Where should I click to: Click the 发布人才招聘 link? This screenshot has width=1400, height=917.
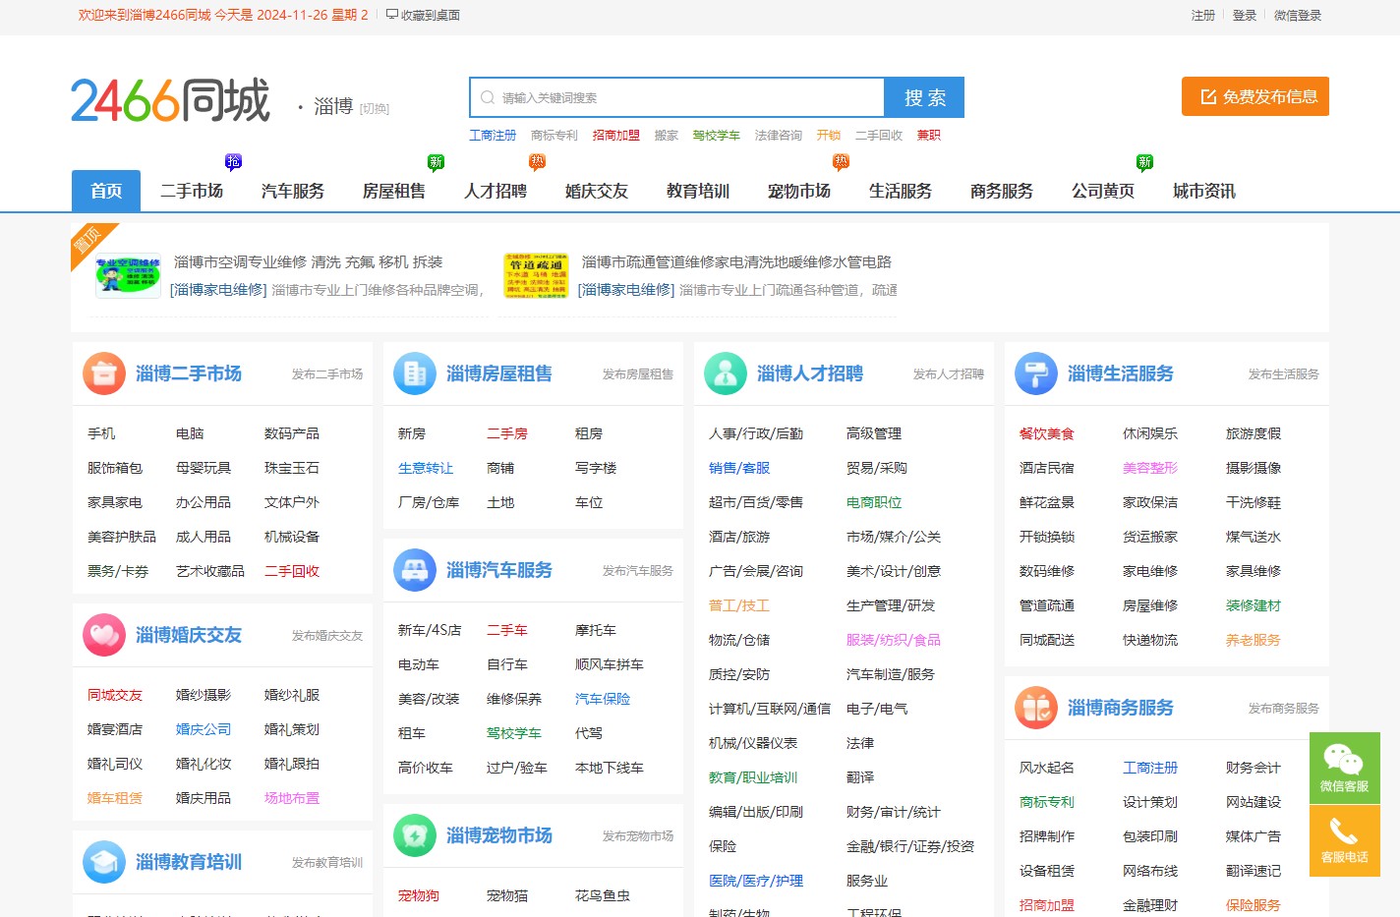[x=949, y=373]
